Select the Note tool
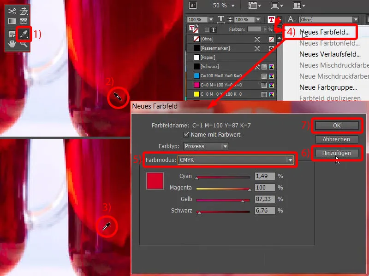 pyautogui.click(x=12, y=34)
